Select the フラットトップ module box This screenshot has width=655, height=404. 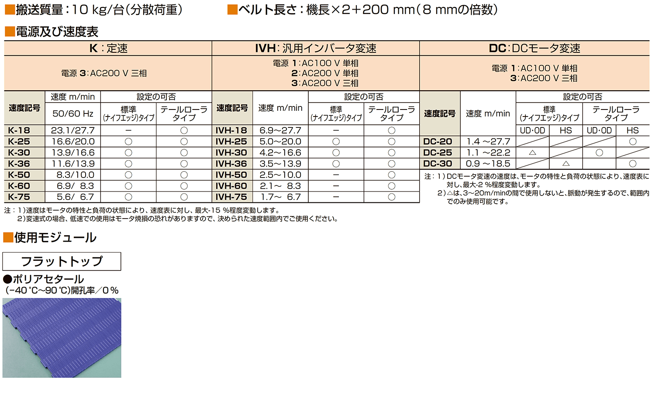[x=62, y=261]
